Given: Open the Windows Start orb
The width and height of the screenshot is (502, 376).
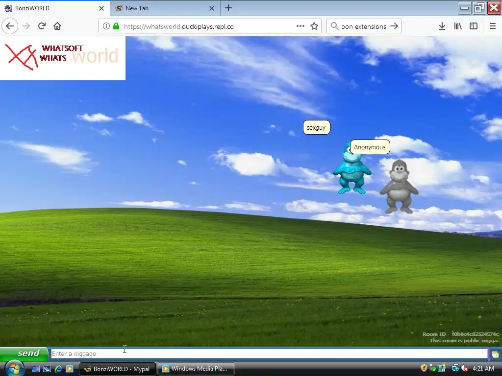Looking at the screenshot, I should [x=14, y=368].
